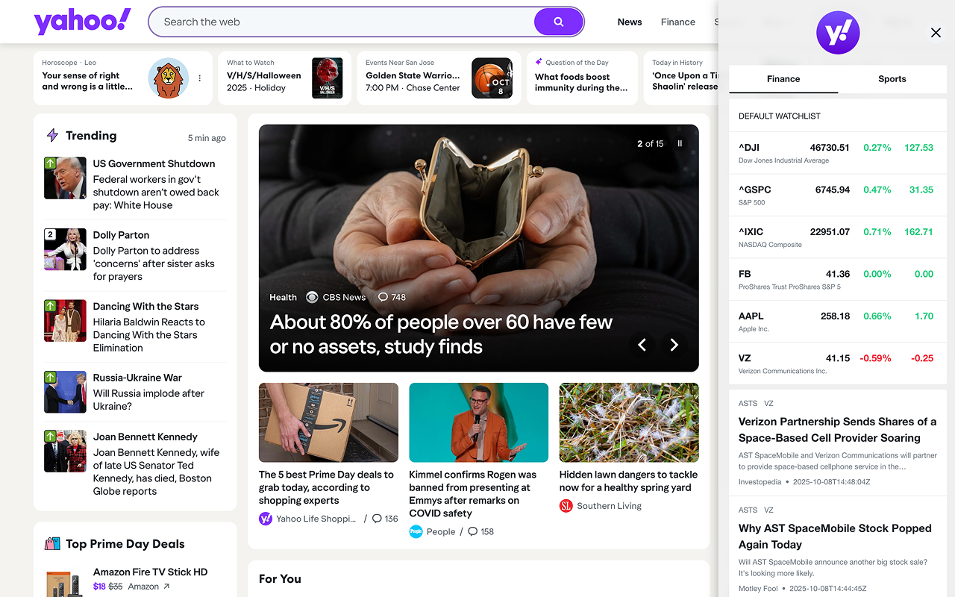Click the Yahoo logo in the header
Screen dimensions: 955x597
(x=83, y=22)
